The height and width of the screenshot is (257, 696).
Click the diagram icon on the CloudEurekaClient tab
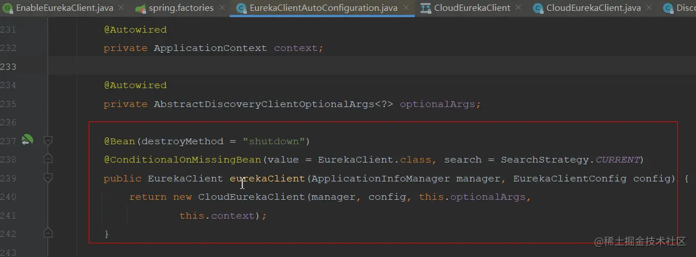426,8
